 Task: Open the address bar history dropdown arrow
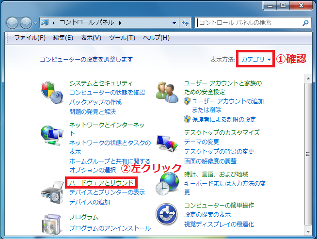174,23
